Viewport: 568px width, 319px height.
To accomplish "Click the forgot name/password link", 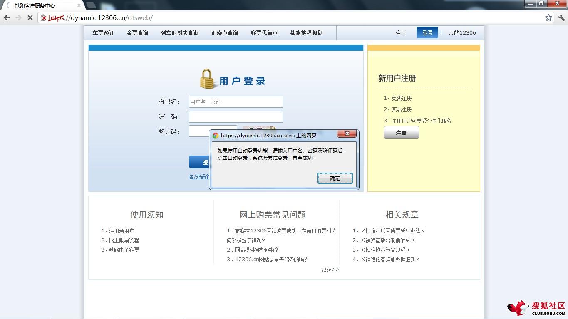I will (x=199, y=177).
